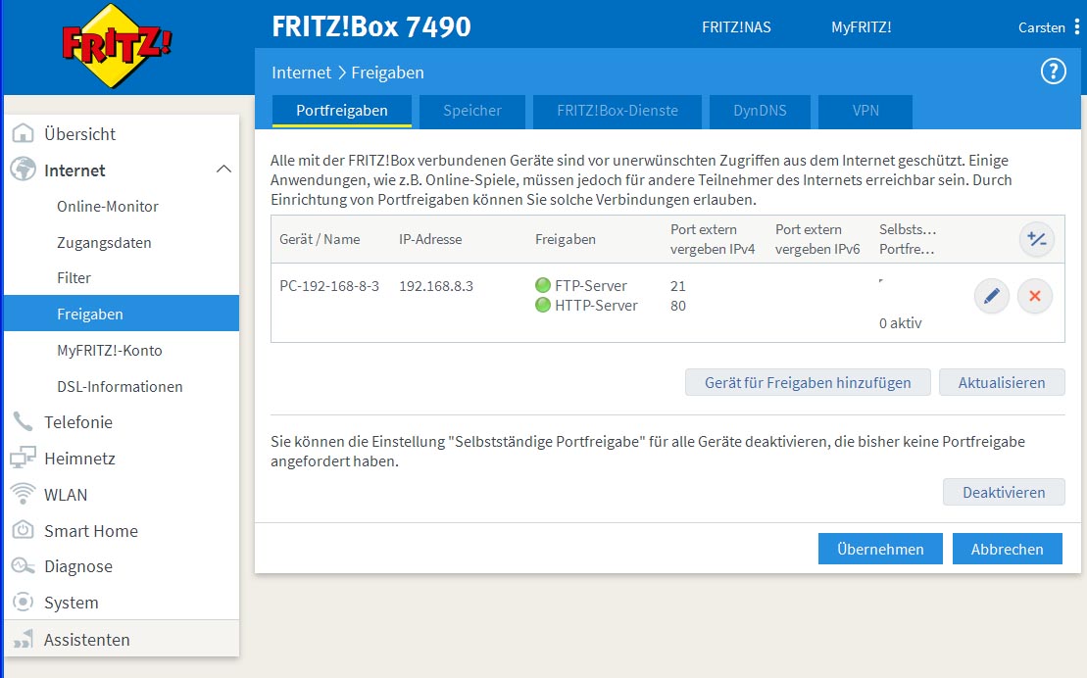This screenshot has height=678, width=1087.
Task: Click the Übersicht house icon
Action: (23, 133)
